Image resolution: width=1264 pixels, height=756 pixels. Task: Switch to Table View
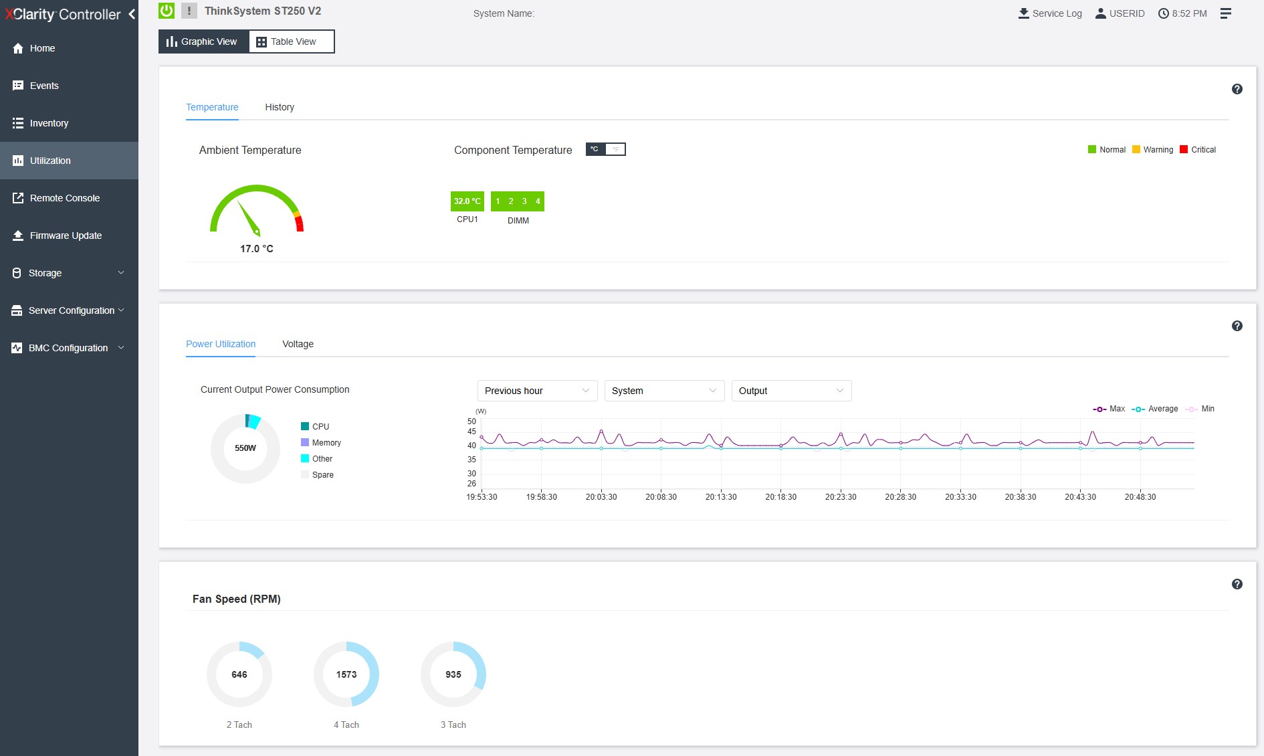point(291,41)
